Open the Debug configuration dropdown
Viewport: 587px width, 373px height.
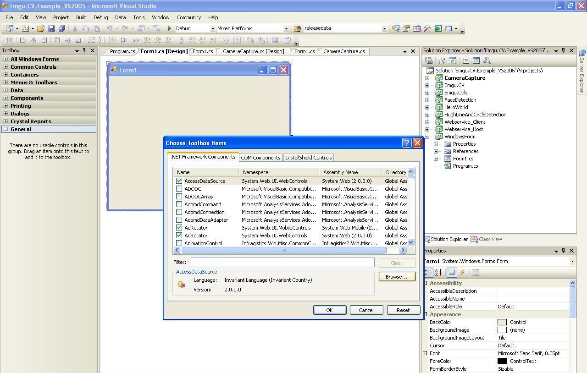(212, 28)
